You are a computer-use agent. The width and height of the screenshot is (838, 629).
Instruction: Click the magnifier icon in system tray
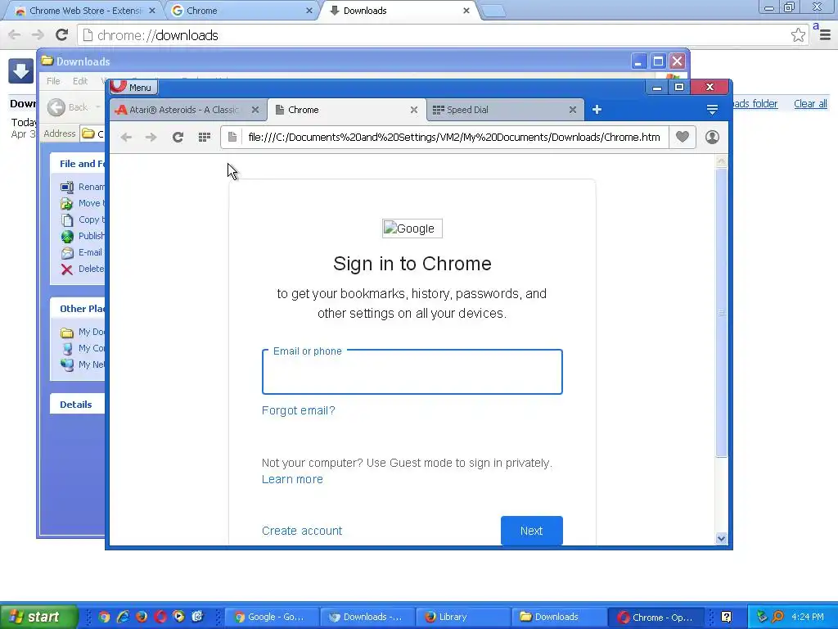[777, 617]
